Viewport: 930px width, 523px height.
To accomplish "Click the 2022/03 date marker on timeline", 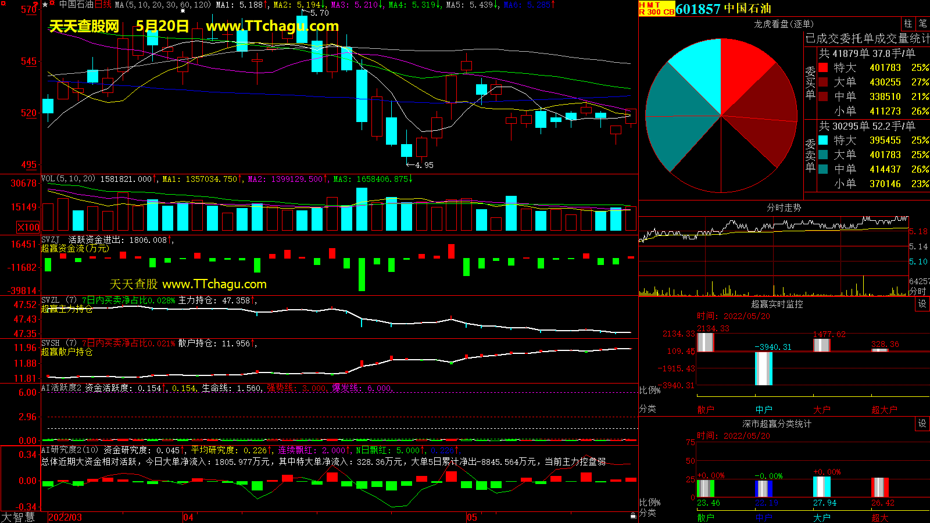I will [65, 517].
